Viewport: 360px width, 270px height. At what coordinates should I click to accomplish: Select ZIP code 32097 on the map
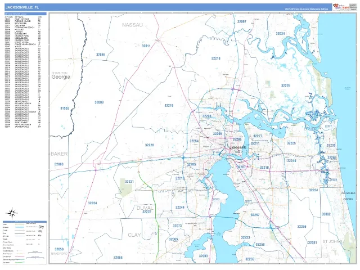pos(241,22)
